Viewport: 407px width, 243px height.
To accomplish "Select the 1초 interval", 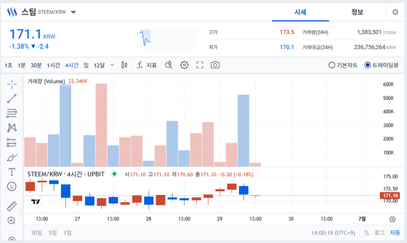I will click(8, 65).
